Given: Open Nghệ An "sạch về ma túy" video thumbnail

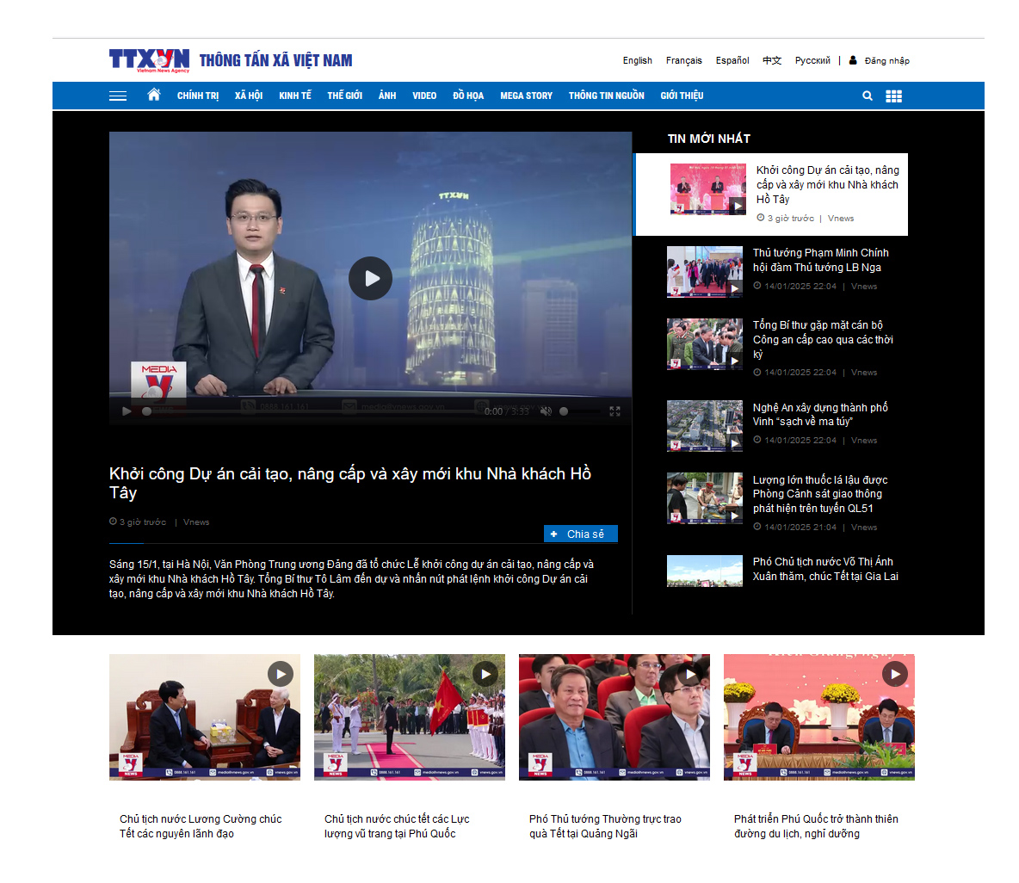Looking at the screenshot, I should tap(704, 425).
